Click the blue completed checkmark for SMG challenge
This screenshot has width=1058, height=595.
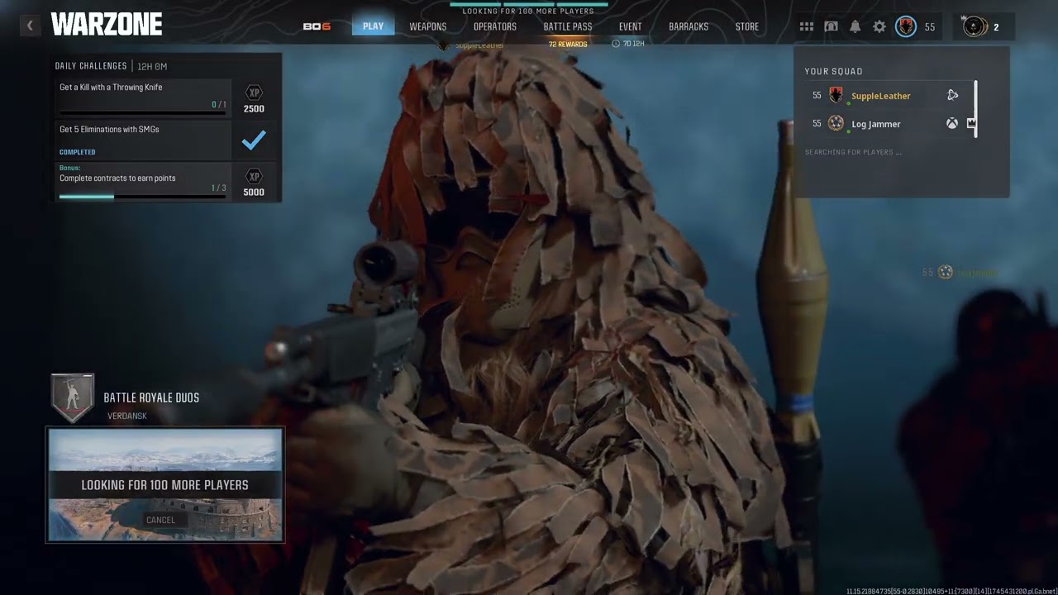point(254,140)
